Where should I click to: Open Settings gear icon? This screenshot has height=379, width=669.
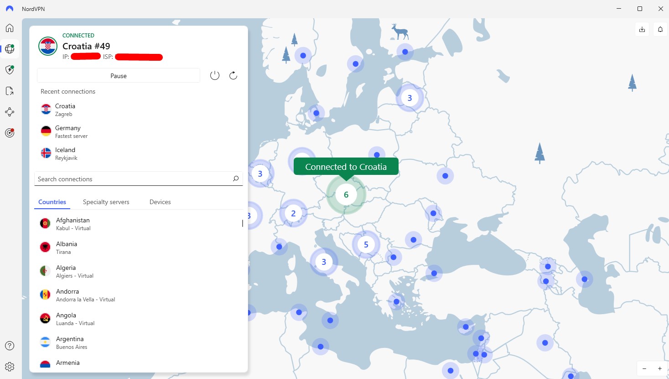click(10, 367)
